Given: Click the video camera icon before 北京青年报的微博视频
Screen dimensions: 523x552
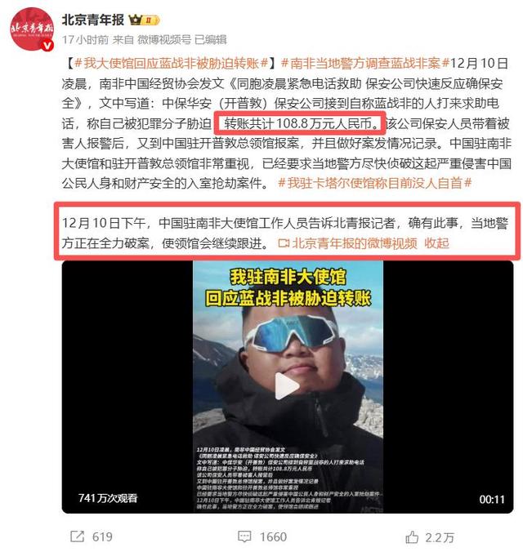Looking at the screenshot, I should [x=284, y=243].
